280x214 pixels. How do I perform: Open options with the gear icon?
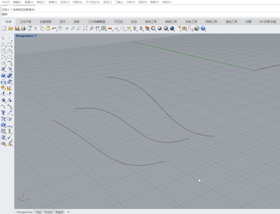[184, 28]
